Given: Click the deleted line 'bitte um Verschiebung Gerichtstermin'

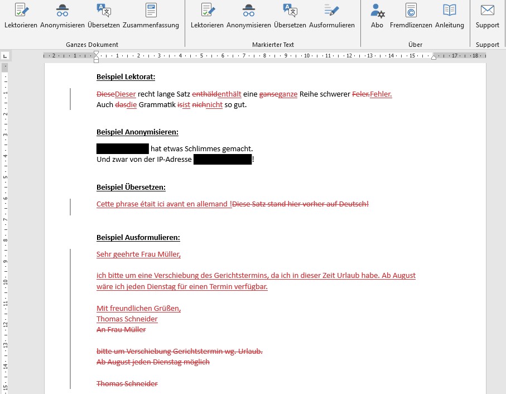Looking at the screenshot, I should coord(180,351).
